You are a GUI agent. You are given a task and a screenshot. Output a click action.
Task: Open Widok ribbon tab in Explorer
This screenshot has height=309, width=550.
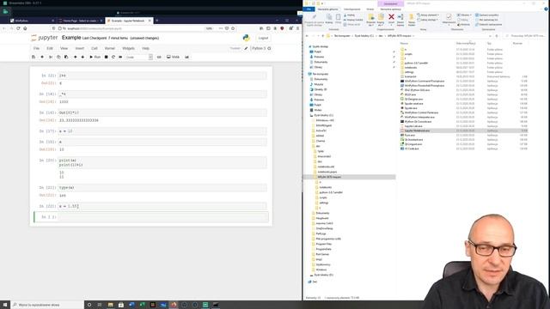coord(370,9)
